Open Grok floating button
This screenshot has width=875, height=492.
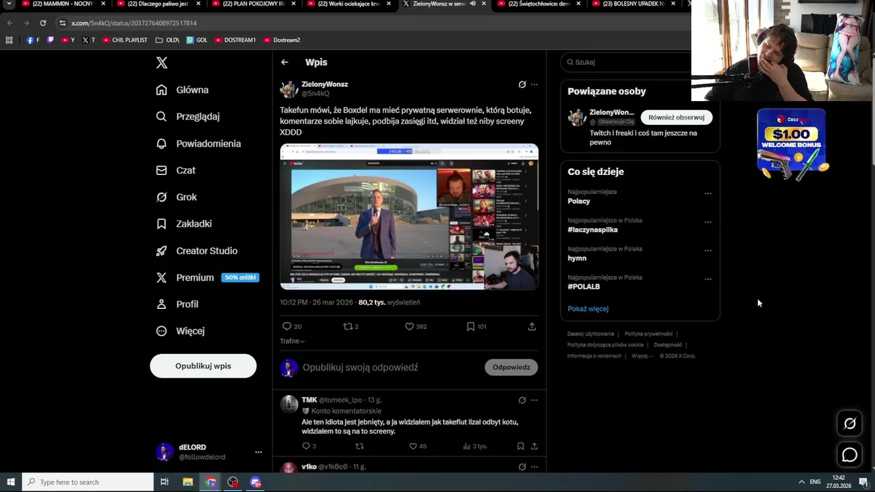click(x=850, y=424)
